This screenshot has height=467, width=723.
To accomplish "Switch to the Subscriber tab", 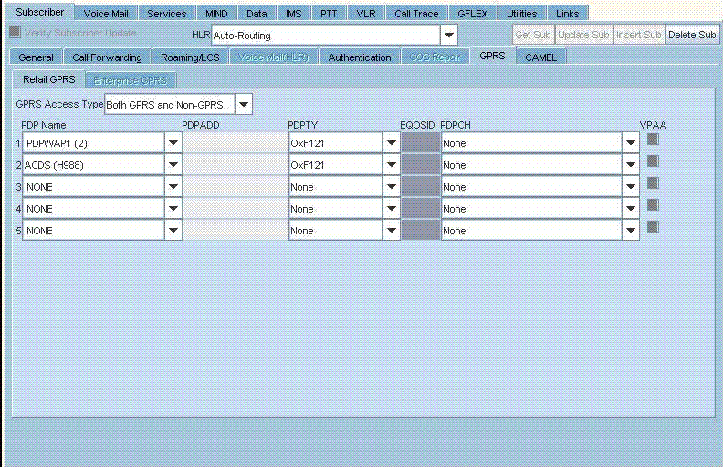I will click(39, 12).
